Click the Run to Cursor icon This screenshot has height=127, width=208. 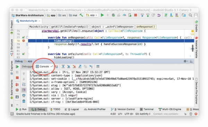pos(91,67)
